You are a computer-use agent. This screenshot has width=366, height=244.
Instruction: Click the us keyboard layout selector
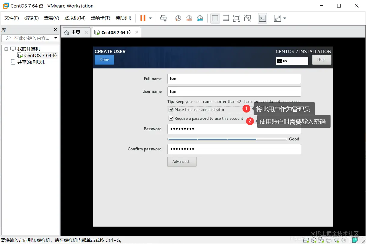click(292, 61)
